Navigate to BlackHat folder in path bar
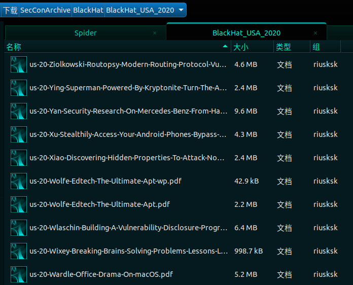This screenshot has width=353, height=285. point(88,10)
